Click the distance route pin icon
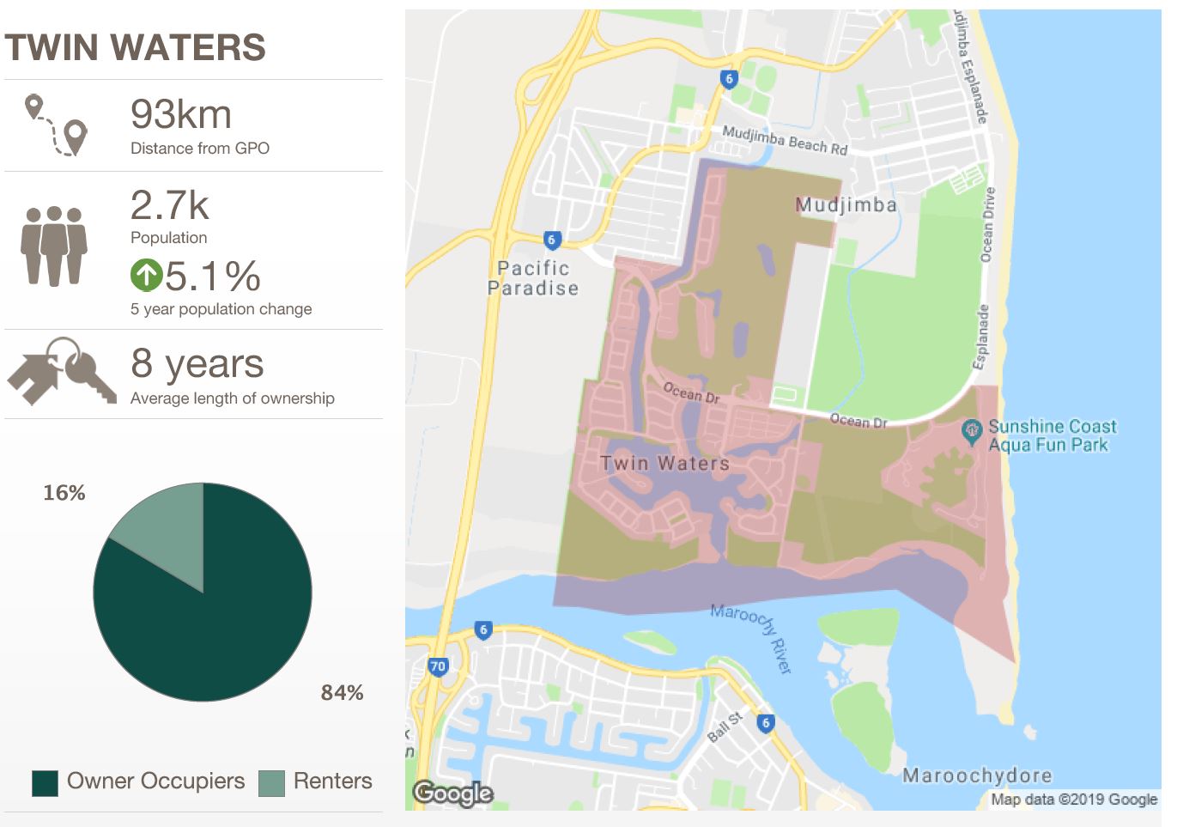The width and height of the screenshot is (1177, 827). 56,125
